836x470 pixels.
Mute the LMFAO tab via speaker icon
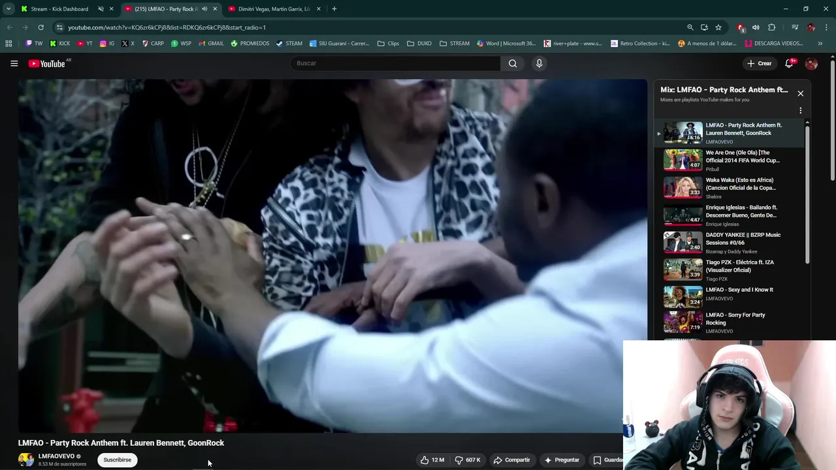pyautogui.click(x=204, y=9)
